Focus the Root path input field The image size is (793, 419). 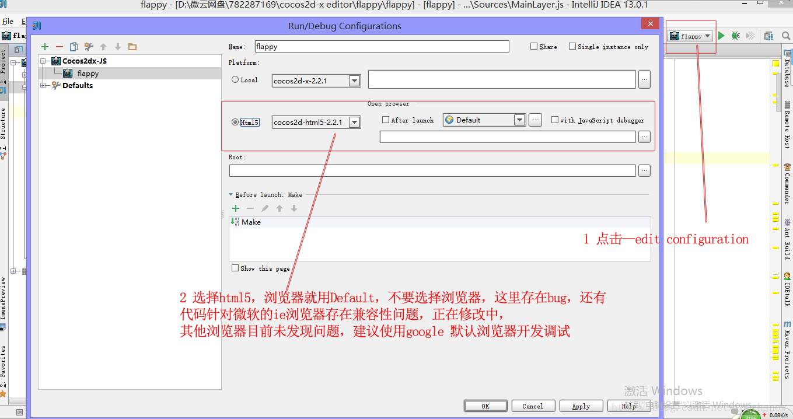(432, 170)
